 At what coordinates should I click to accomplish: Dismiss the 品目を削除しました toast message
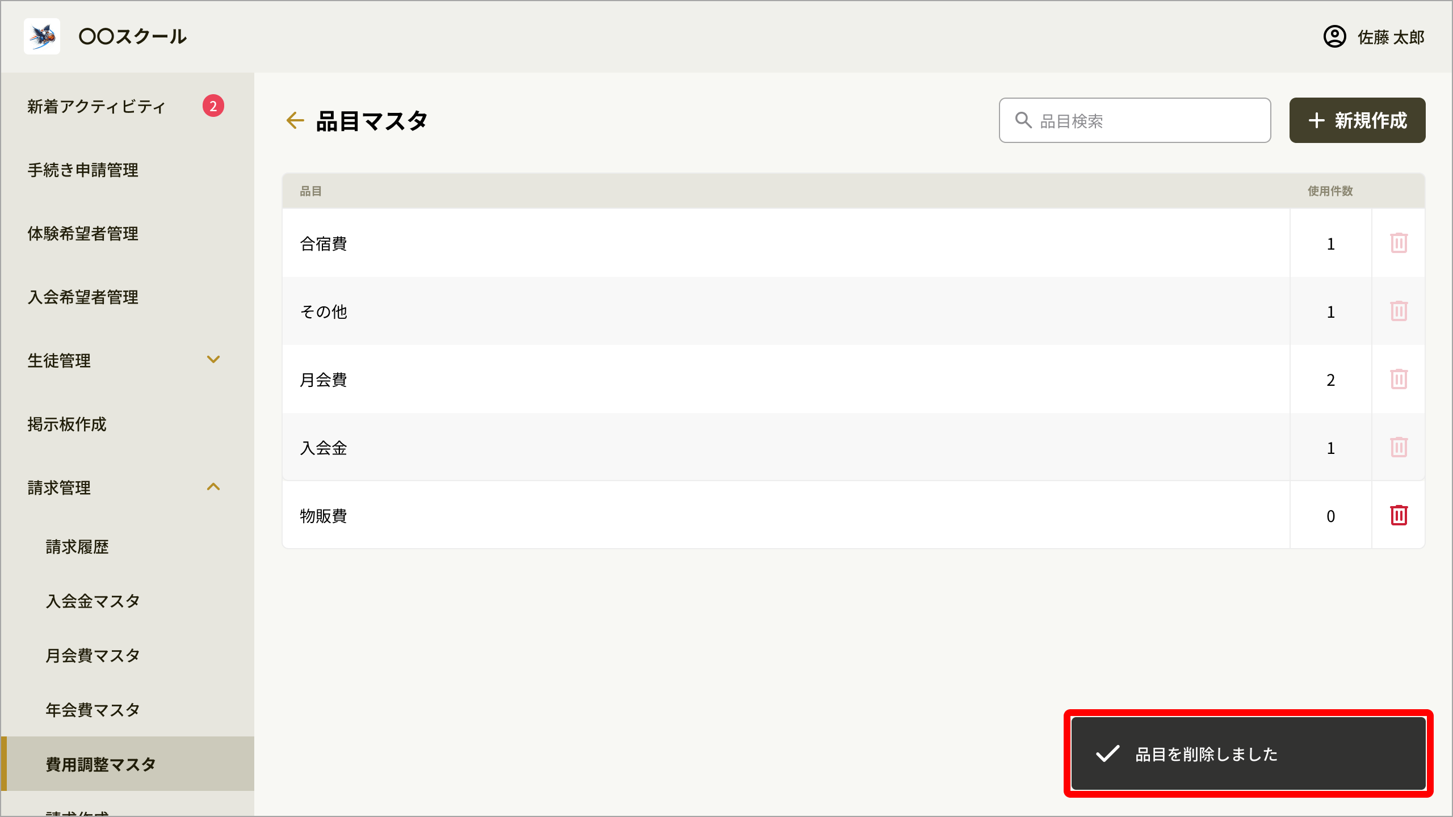pos(1248,753)
